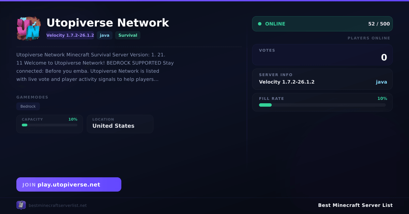409x214 pixels.
Task: Click the ONLINE status label
Action: (x=275, y=24)
